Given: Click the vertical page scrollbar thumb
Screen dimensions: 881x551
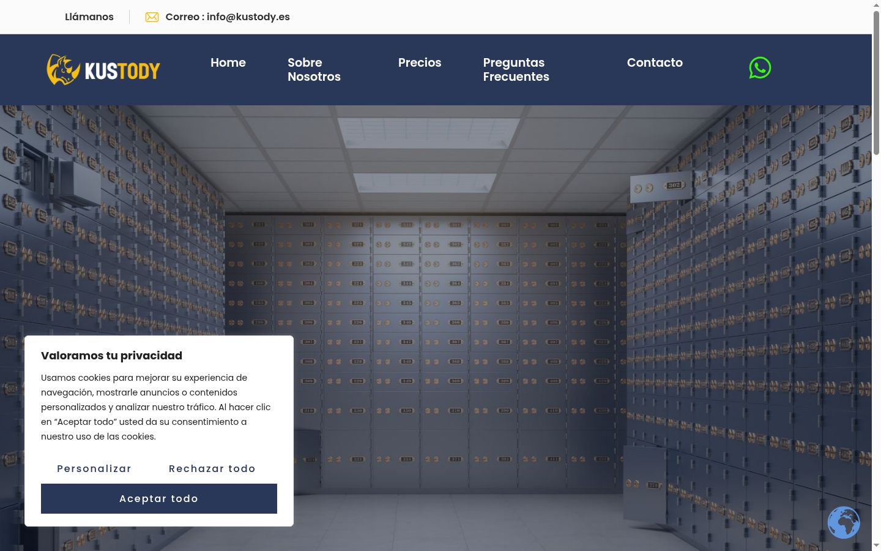Looking at the screenshot, I should click(x=876, y=83).
